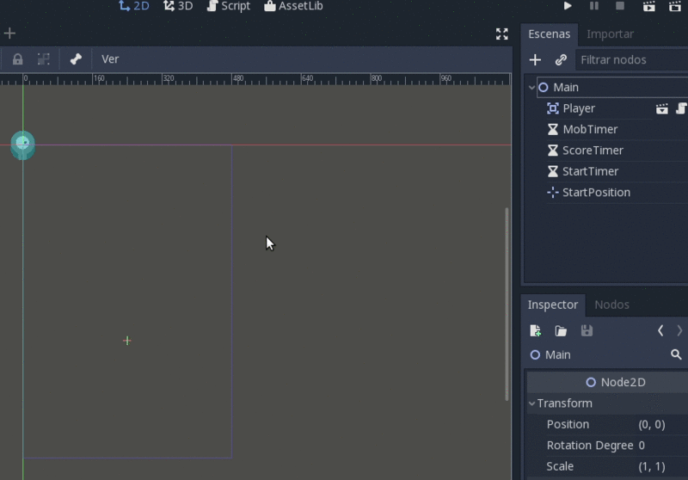Create a new resource in Inspector
Viewport: 688px width, 480px height.
535,330
